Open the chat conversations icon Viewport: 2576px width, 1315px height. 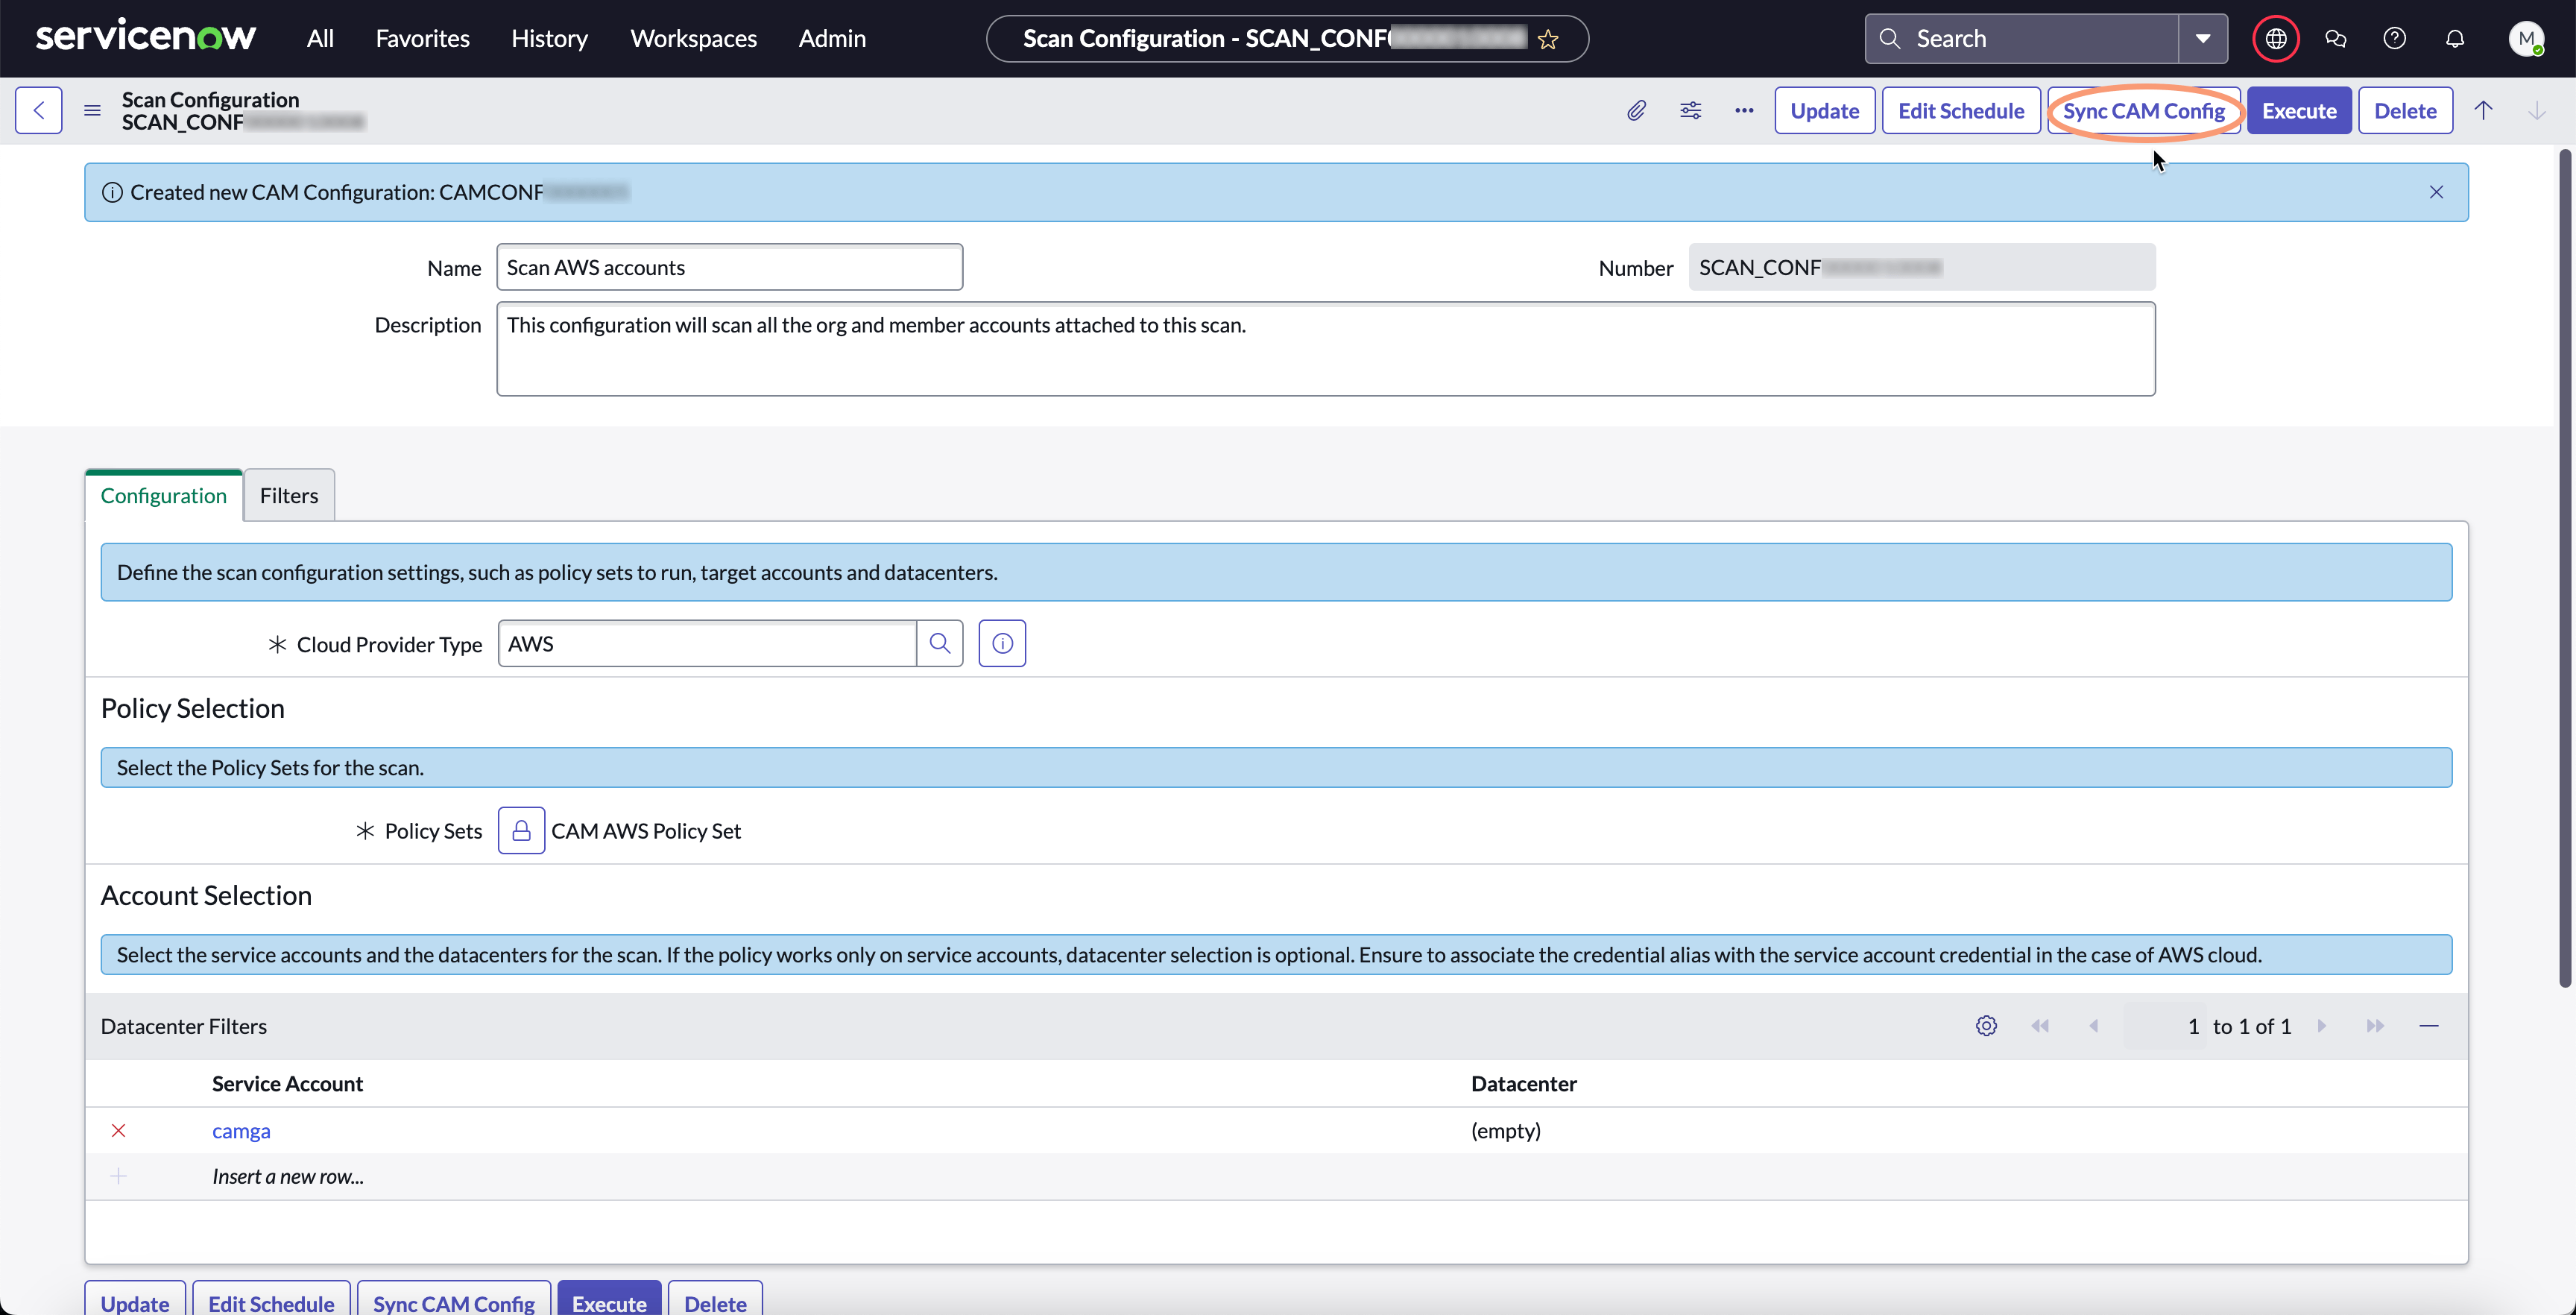(x=2336, y=38)
